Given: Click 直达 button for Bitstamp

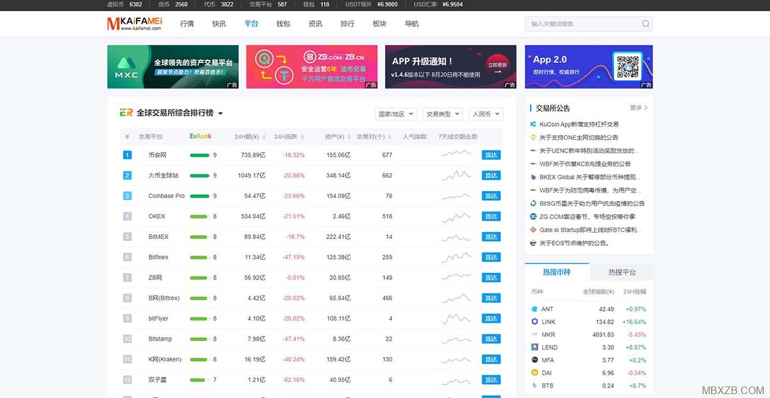Looking at the screenshot, I should pos(491,339).
